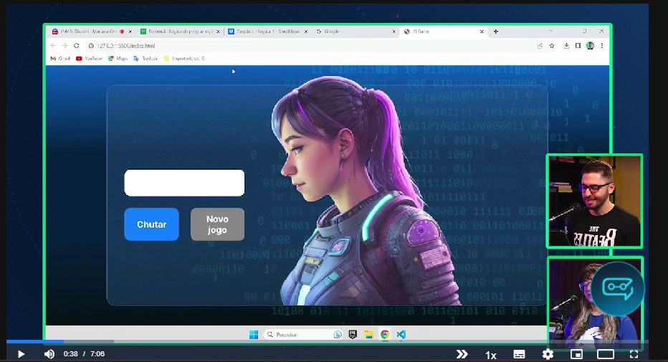Open the Importado bookmarks folder
Viewport: 668px width, 362px height.
click(184, 58)
